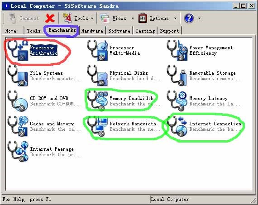
Task: Click the Tools wizard icon in toolbar
Action: (67, 18)
